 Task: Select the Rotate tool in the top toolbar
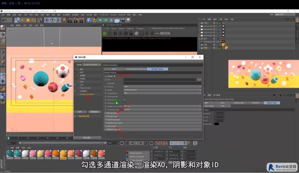33,20
